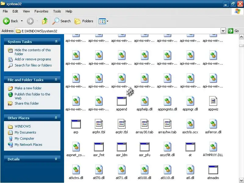Open the Favorites menu
The width and height of the screenshot is (244, 183).
[41, 11]
